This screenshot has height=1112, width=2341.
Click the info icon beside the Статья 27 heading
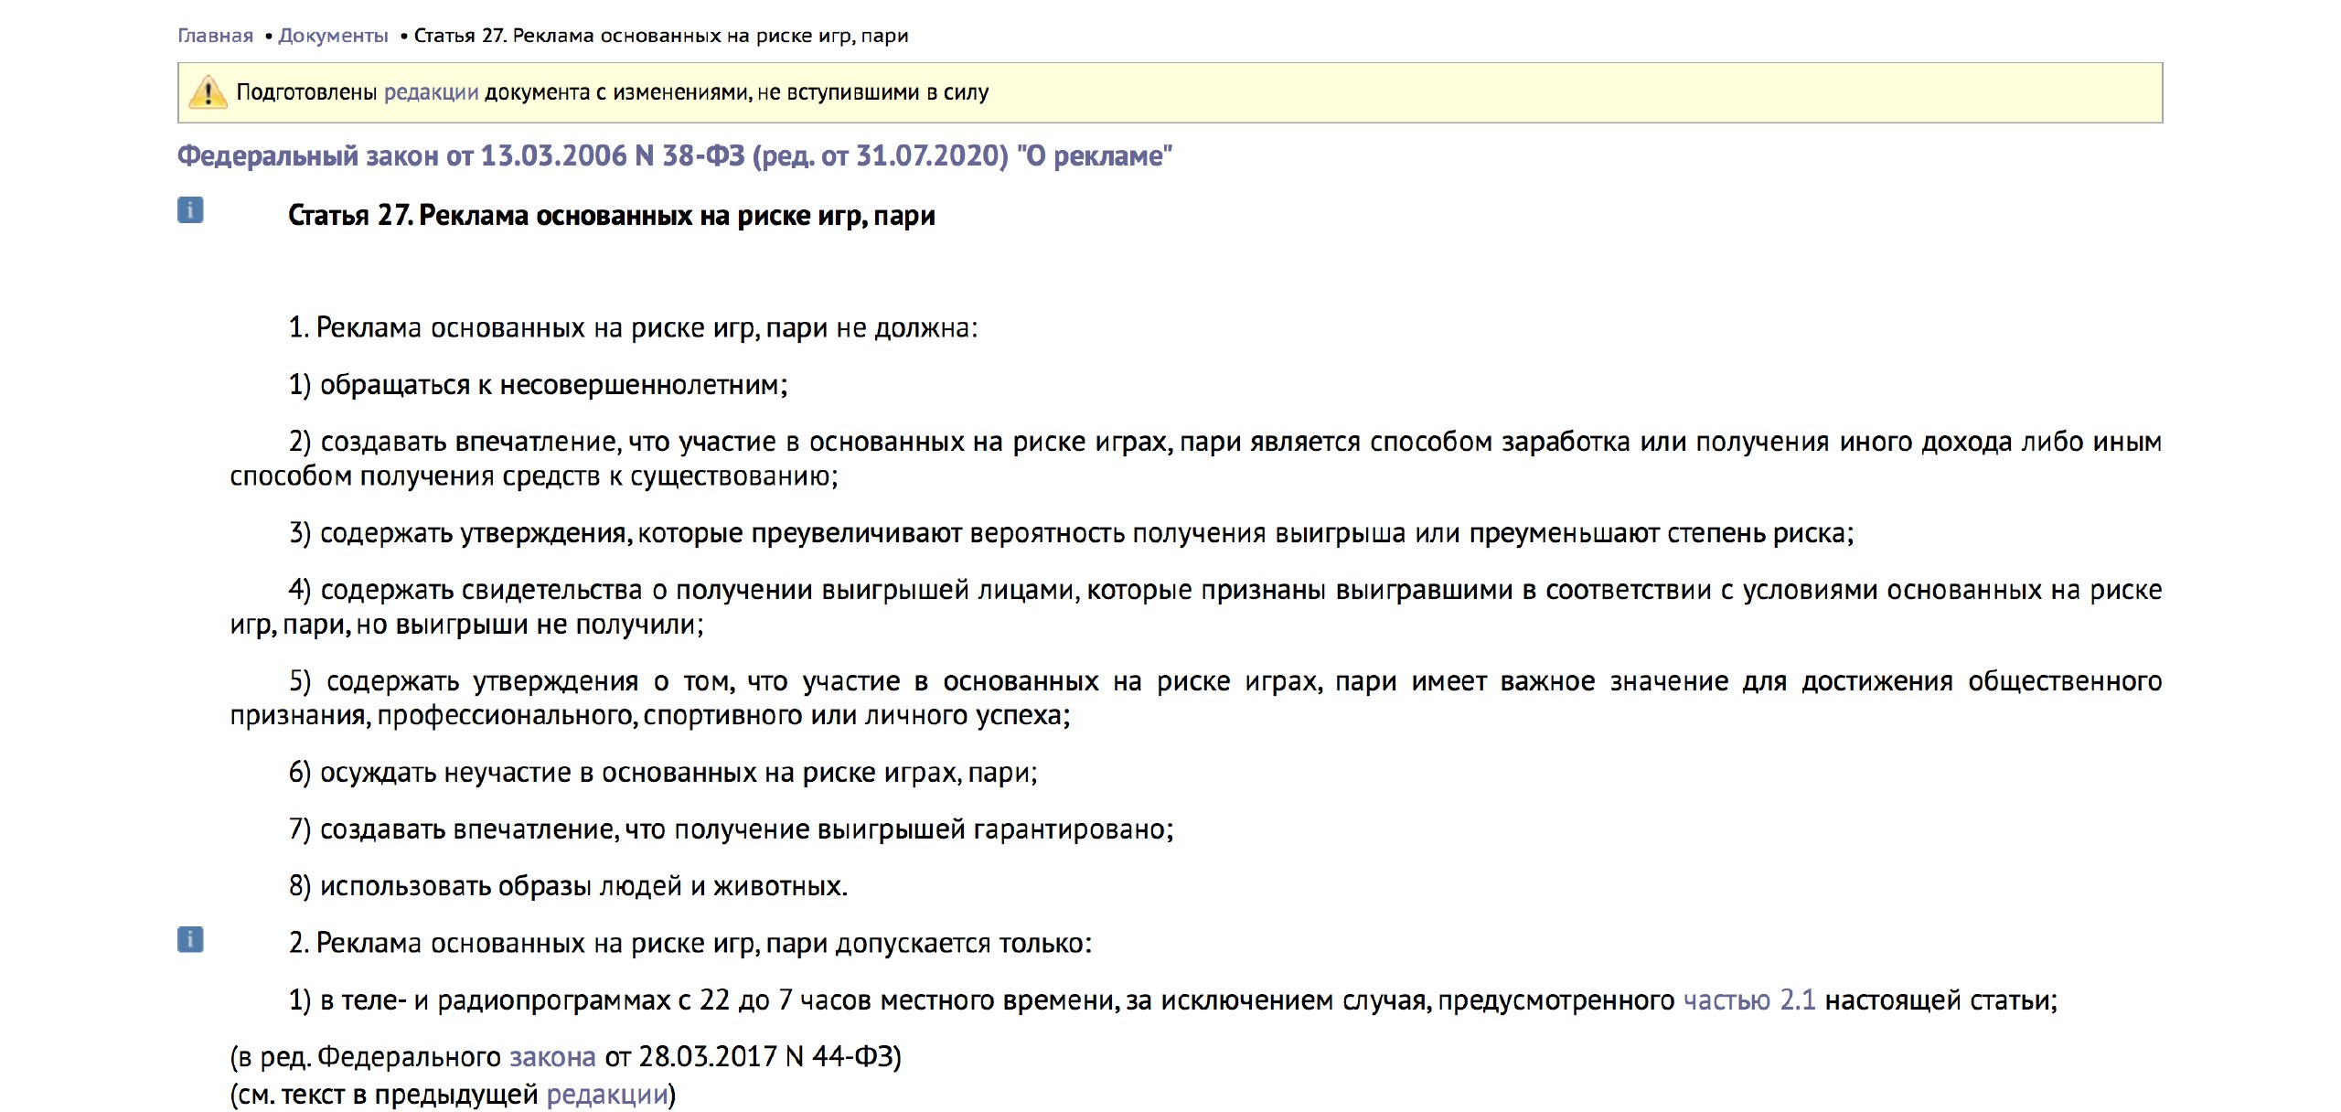[x=190, y=210]
